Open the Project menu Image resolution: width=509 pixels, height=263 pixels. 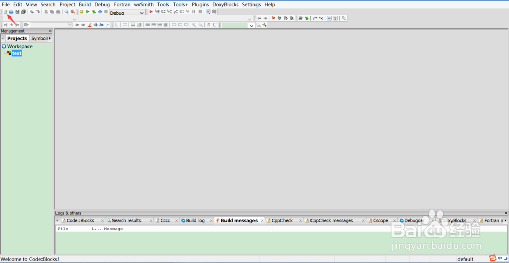tap(67, 4)
